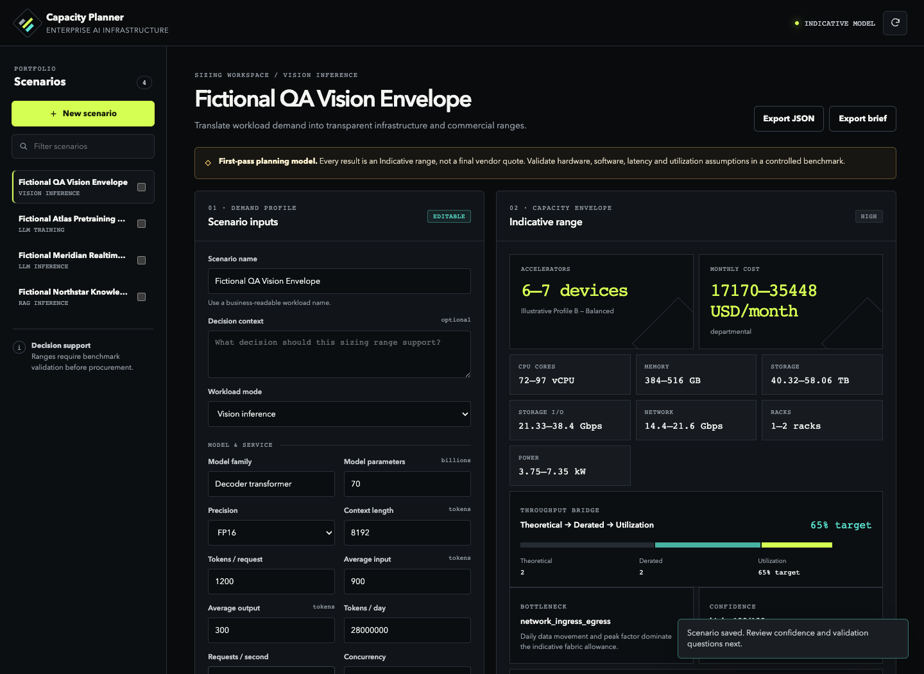Click the Filter scenarios search field
This screenshot has width=924, height=674.
pos(83,146)
